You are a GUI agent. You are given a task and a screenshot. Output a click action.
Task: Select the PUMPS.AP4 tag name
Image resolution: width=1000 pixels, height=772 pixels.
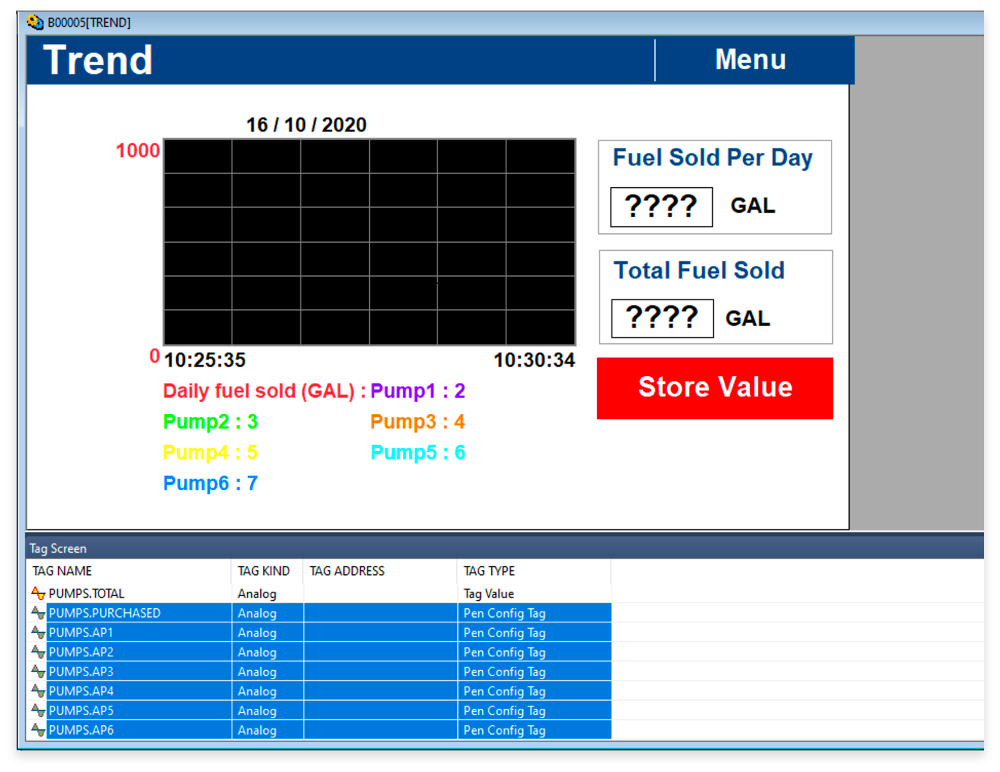81,691
